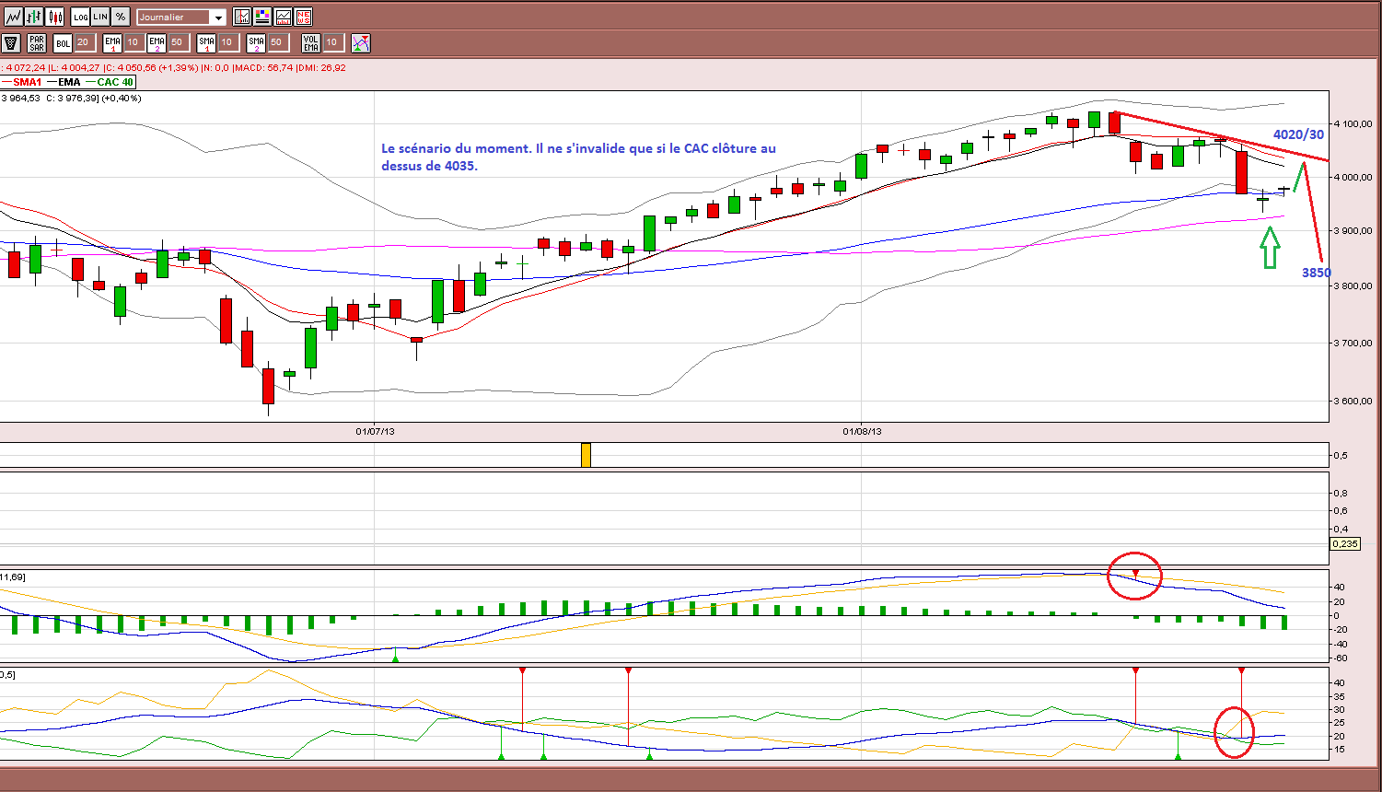
Task: Toggle percentage scale button
Action: coord(121,17)
